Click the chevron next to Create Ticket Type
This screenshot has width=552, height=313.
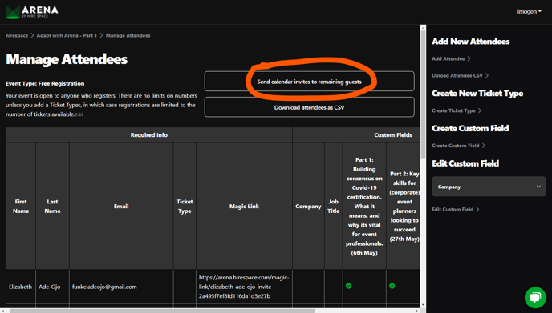(x=480, y=110)
